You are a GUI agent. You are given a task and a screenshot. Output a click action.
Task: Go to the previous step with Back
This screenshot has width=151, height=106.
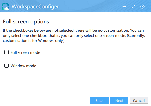(99, 100)
